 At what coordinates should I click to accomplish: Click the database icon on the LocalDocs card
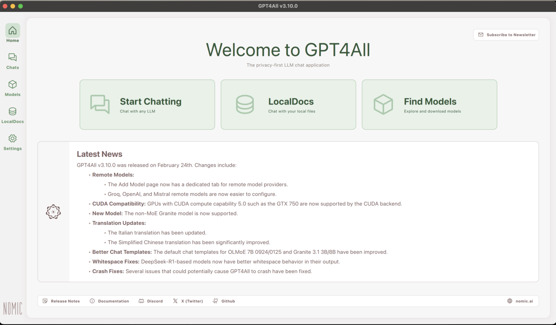(x=245, y=104)
